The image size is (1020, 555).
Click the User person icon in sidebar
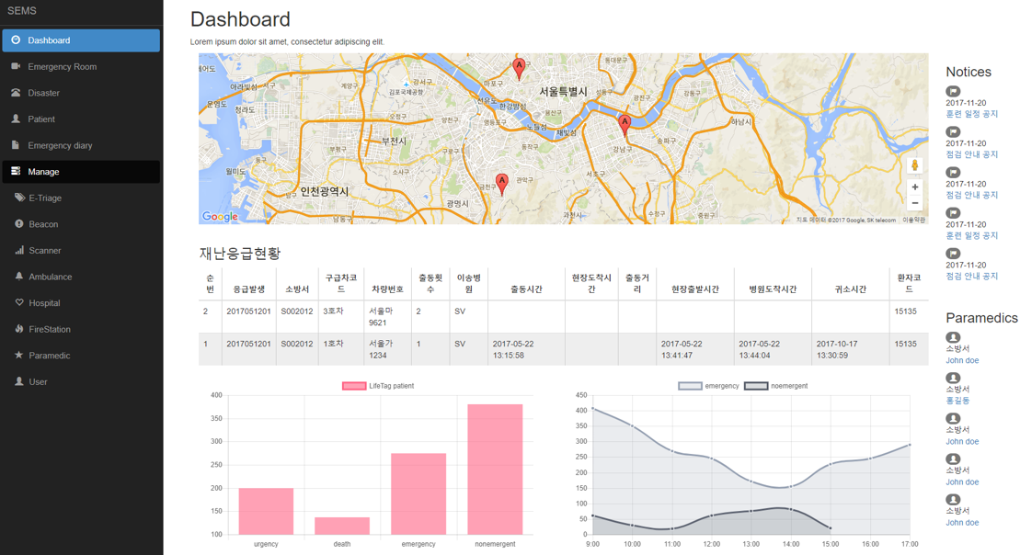(19, 381)
